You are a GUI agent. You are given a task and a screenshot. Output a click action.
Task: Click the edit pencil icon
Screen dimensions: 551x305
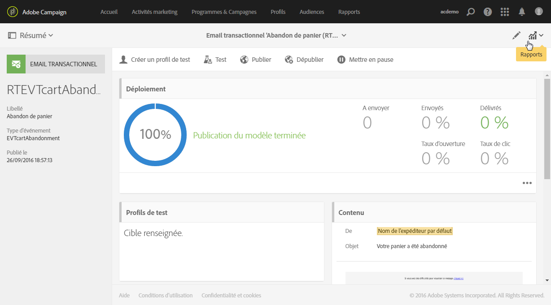tap(516, 35)
